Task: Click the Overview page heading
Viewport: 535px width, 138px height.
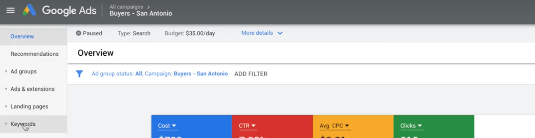Action: (x=95, y=53)
